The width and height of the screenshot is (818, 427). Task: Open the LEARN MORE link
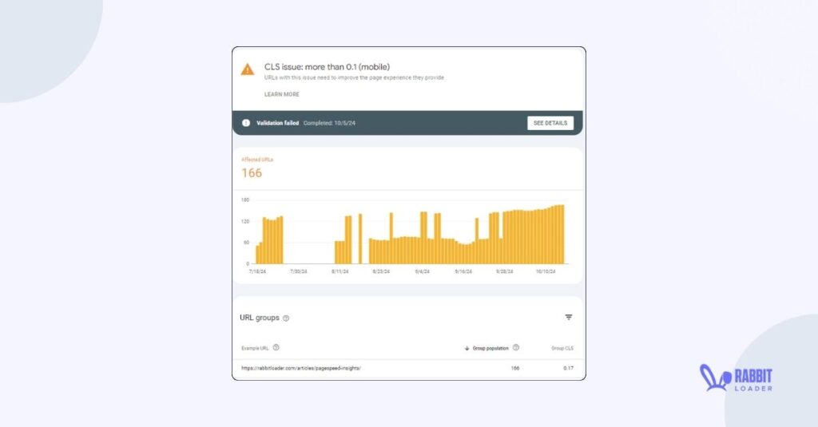coord(282,94)
